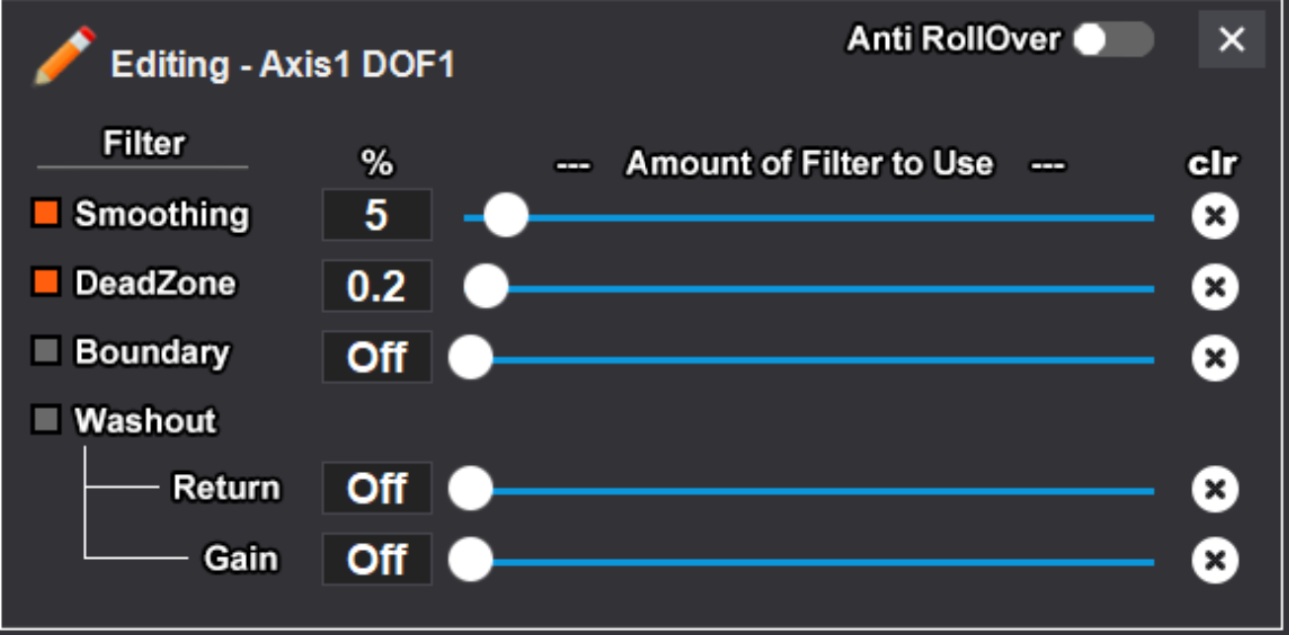This screenshot has width=1289, height=635.
Task: Click the Boundary slider handle
Action: point(470,358)
